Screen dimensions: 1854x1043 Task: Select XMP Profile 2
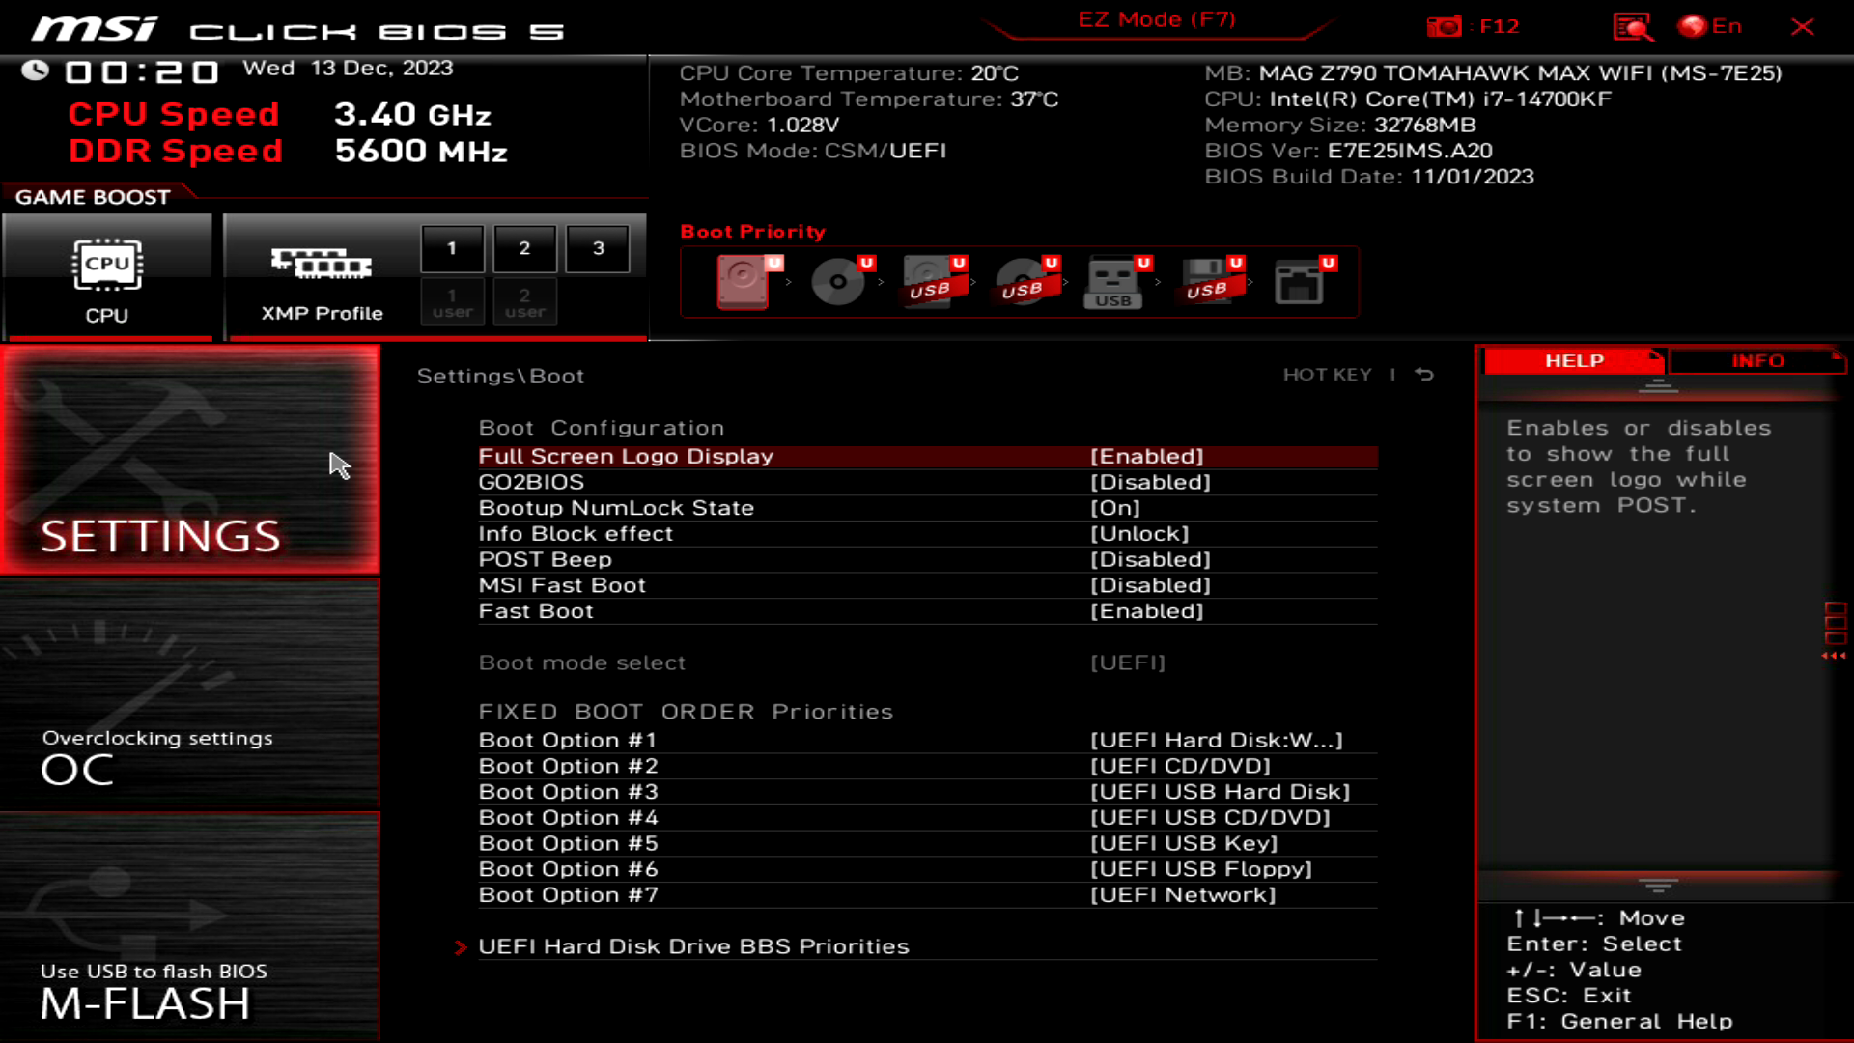[x=524, y=248]
